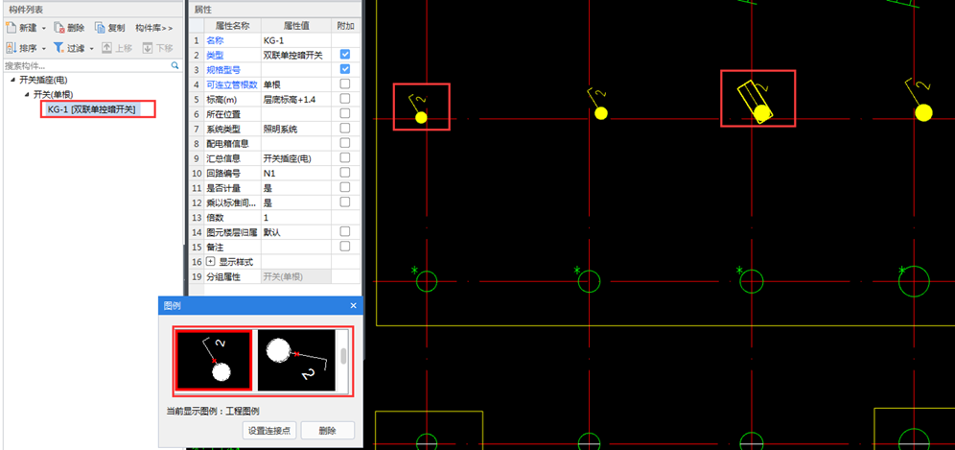Image resolution: width=955 pixels, height=450 pixels.
Task: Click the 上移 (Move up) icon
Action: pos(107,47)
